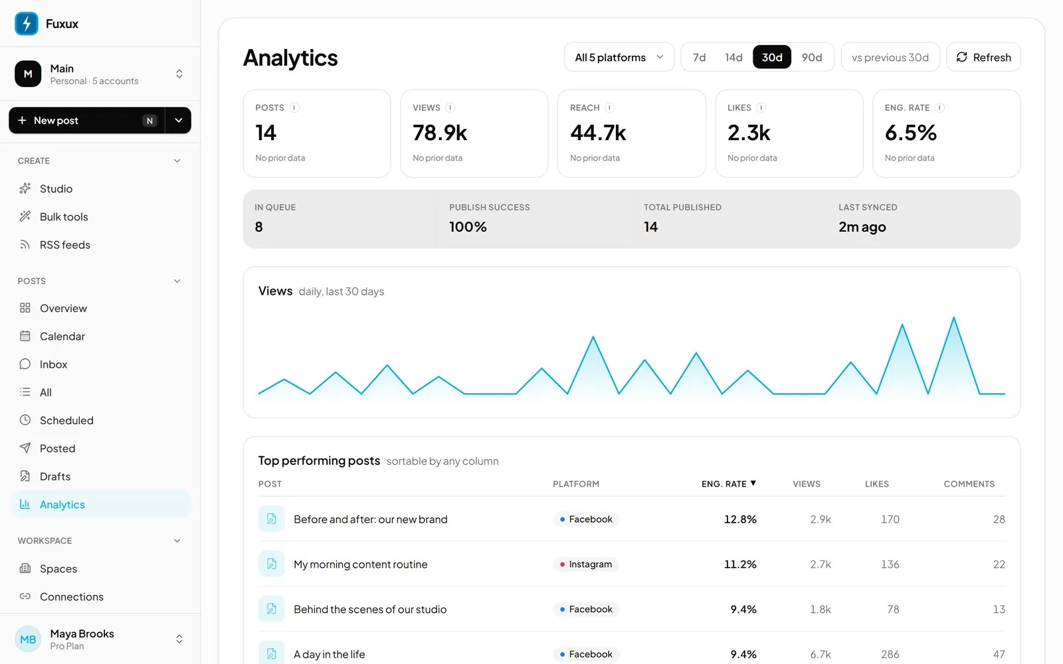Click info icon next to POSTS metric
The height and width of the screenshot is (664, 1063).
pos(294,108)
